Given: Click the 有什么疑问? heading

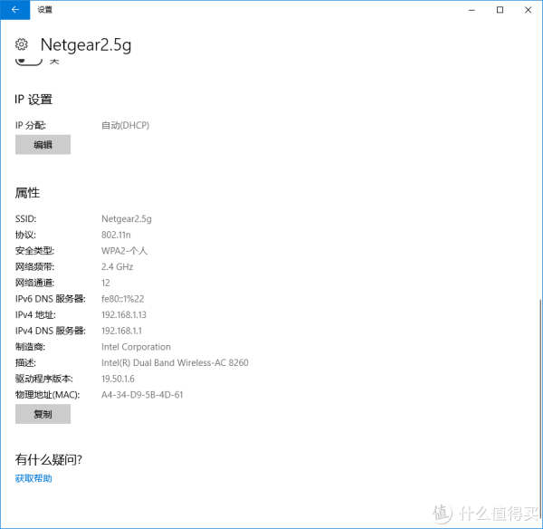Looking at the screenshot, I should [49, 459].
